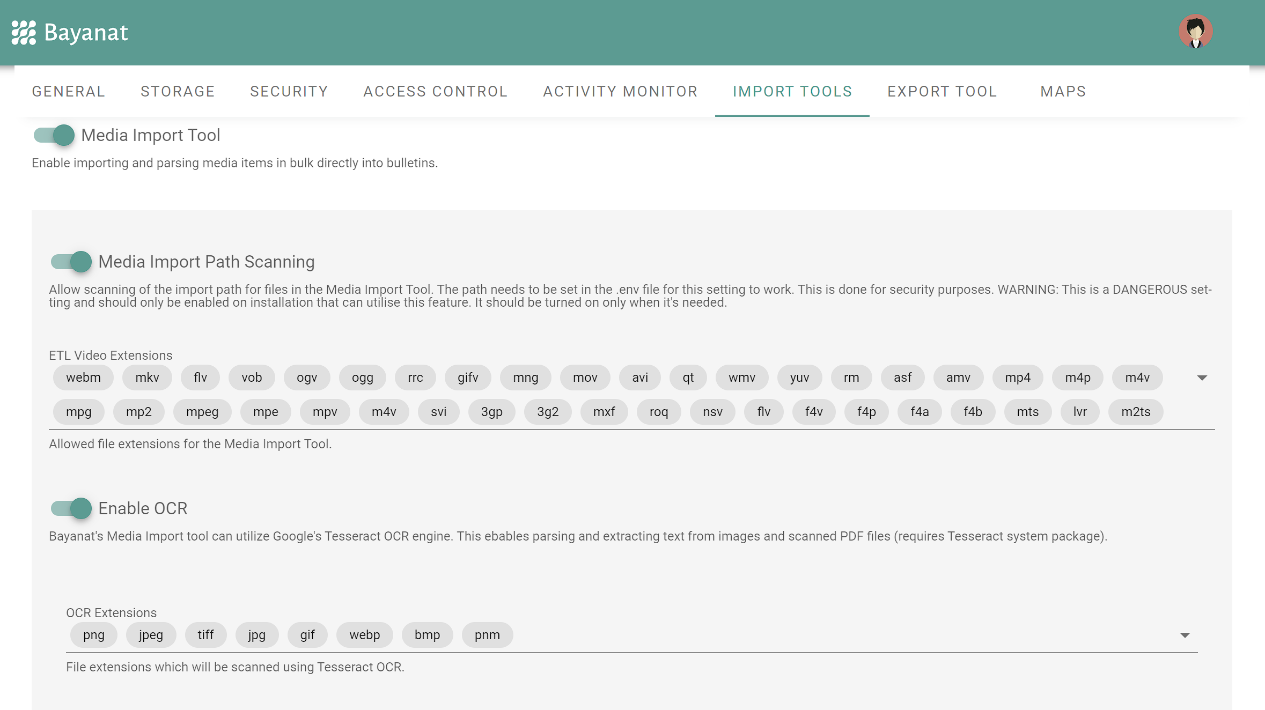This screenshot has height=710, width=1265.
Task: Open the OCR Extensions dropdown arrow
Action: [x=1185, y=635]
